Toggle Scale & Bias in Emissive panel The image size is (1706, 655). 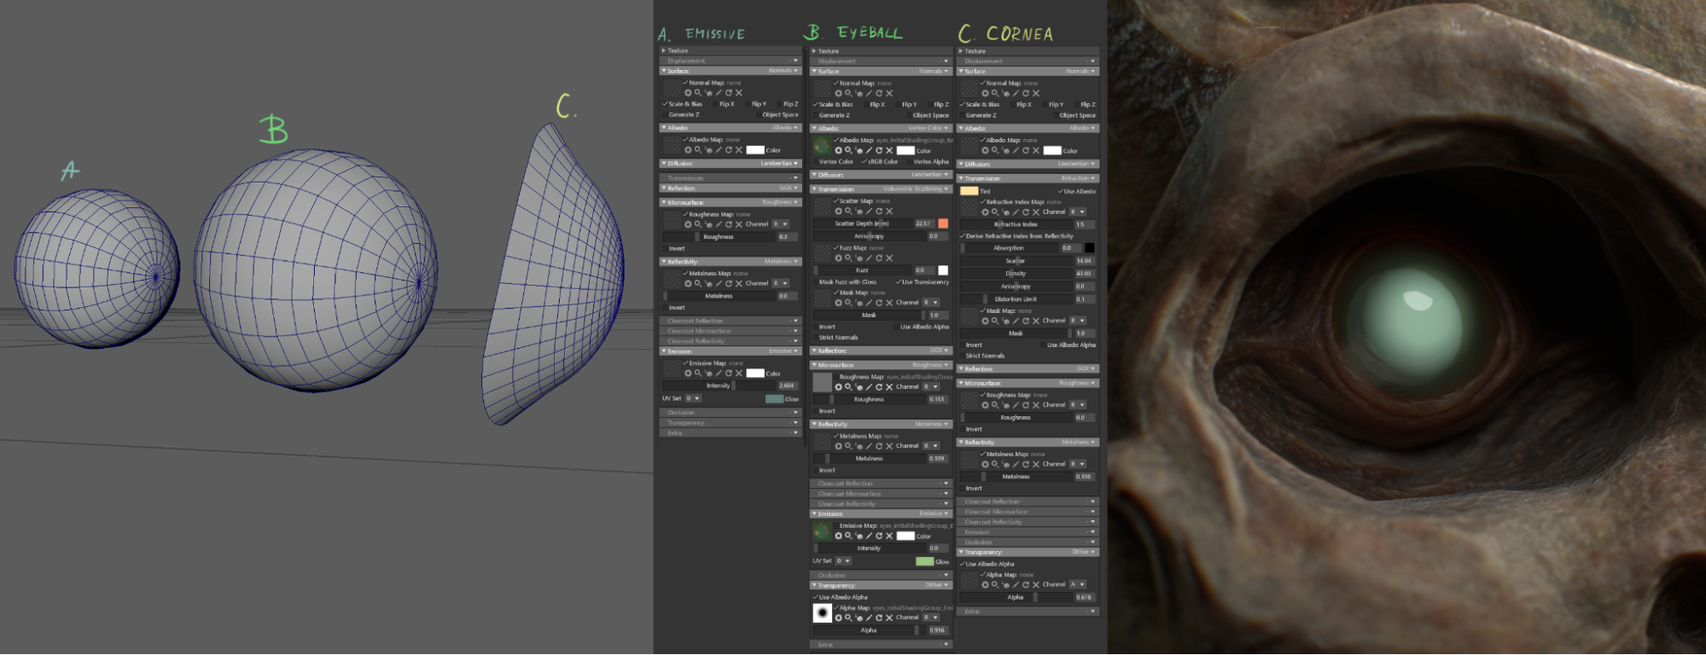(666, 104)
